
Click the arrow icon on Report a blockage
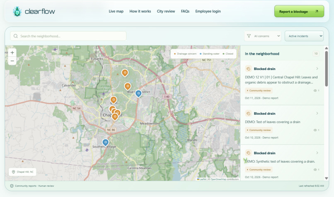click(317, 12)
